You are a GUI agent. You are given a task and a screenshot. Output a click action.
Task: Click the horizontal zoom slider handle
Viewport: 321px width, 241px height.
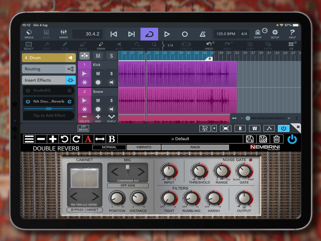click(248, 118)
